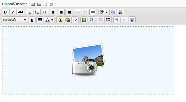Click the insert link chain icon
The height and width of the screenshot is (102, 186).
click(x=78, y=12)
